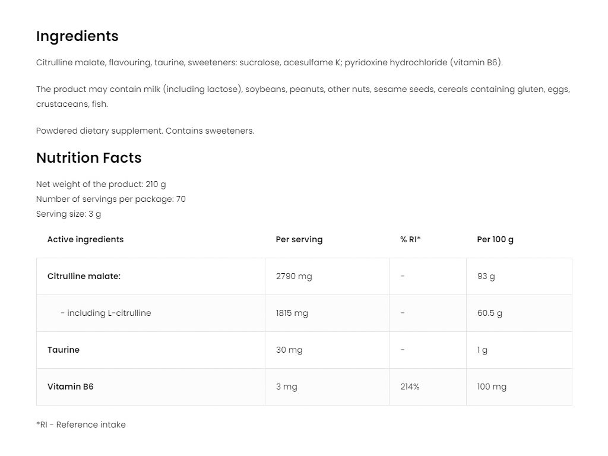Click the RI Reference intake footnote

81,425
